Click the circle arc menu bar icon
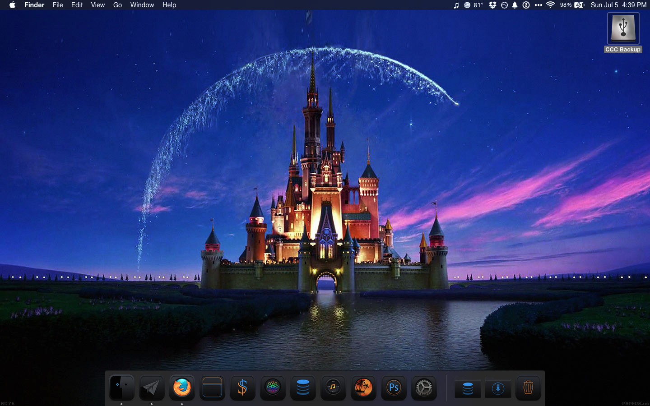This screenshot has width=650, height=406. click(504, 5)
